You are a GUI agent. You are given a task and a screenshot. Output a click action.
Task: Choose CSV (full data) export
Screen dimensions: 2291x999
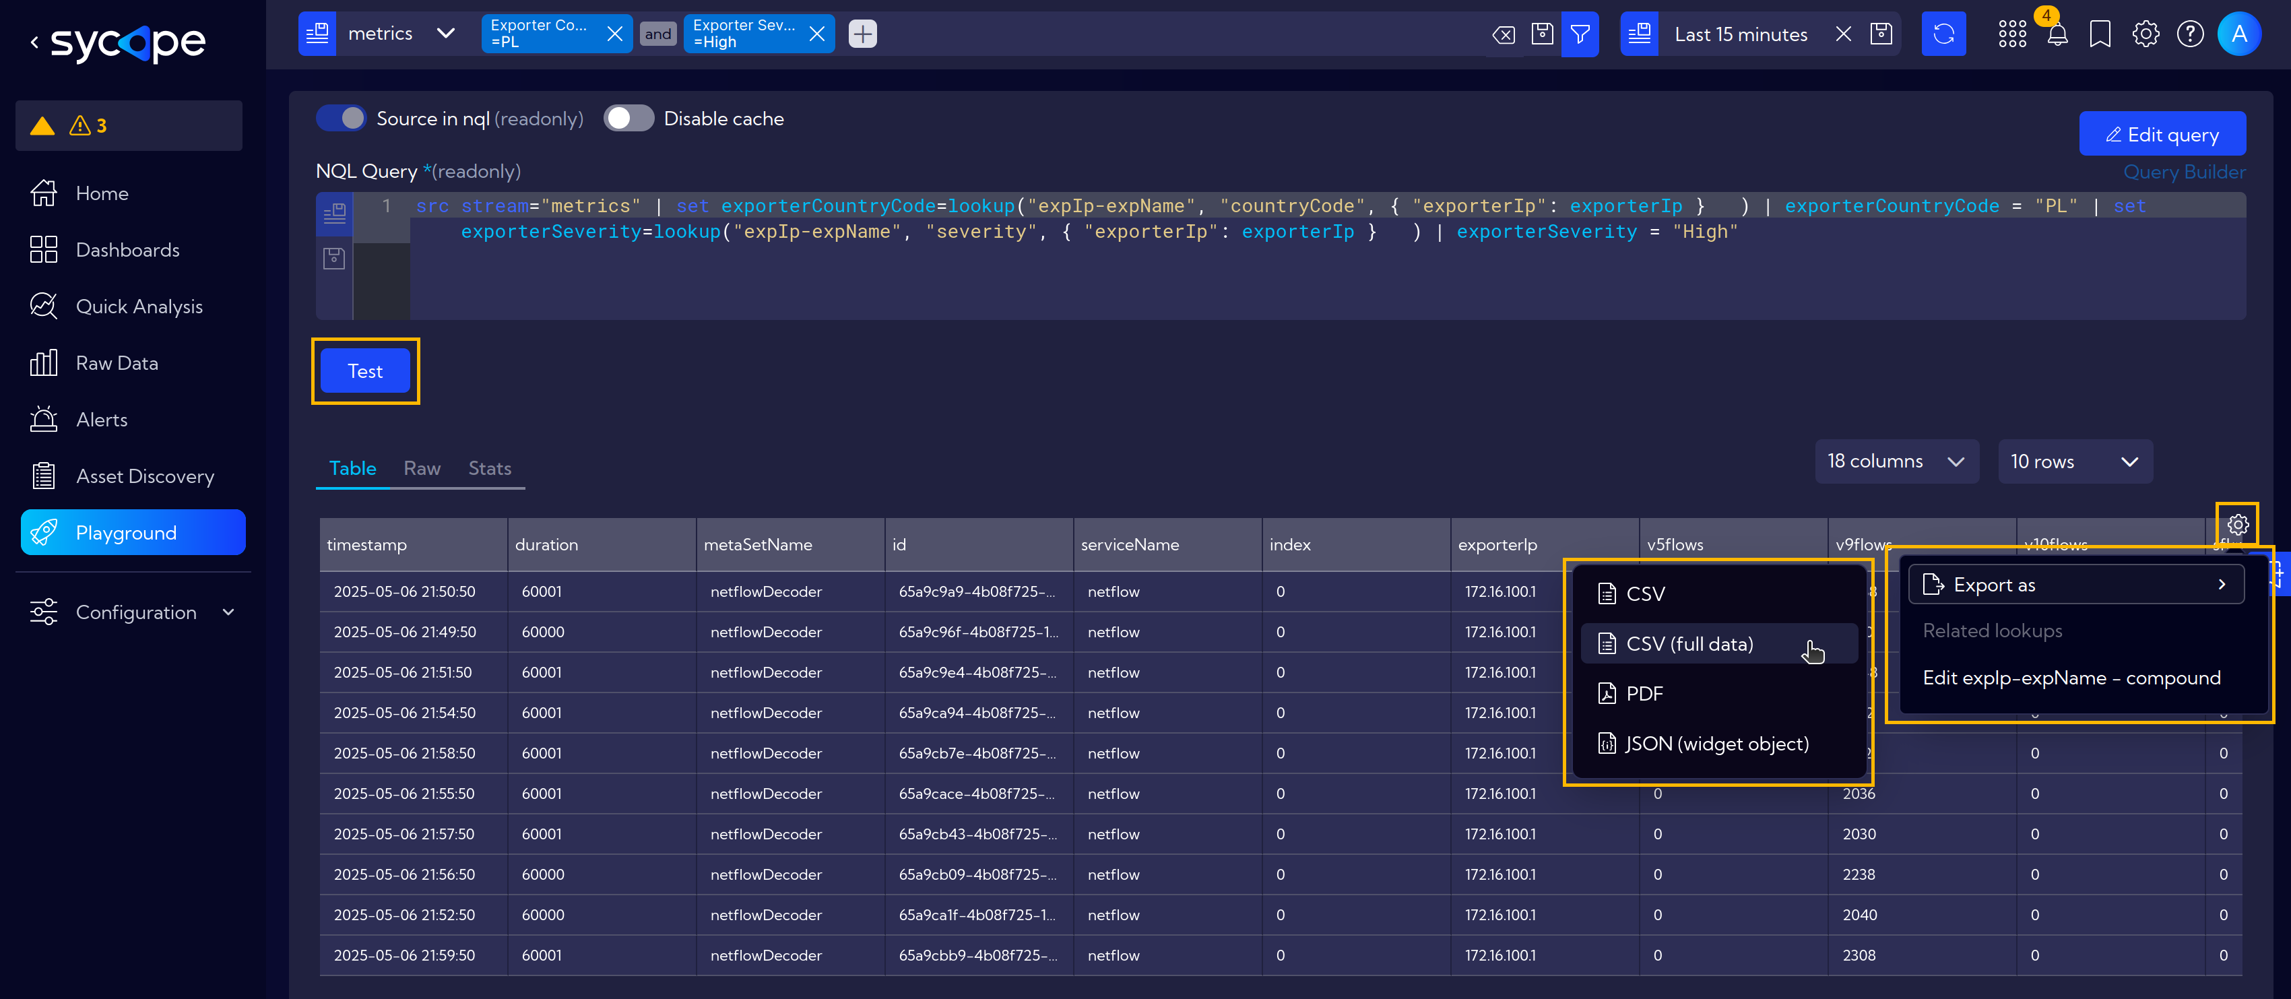click(1718, 643)
